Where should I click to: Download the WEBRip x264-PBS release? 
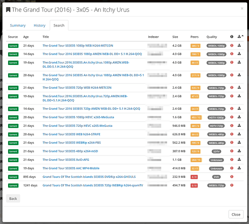pos(239,142)
